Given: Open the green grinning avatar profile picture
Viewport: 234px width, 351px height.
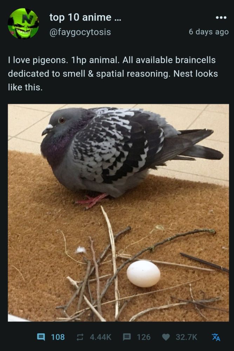Looking at the screenshot, I should coord(23,24).
